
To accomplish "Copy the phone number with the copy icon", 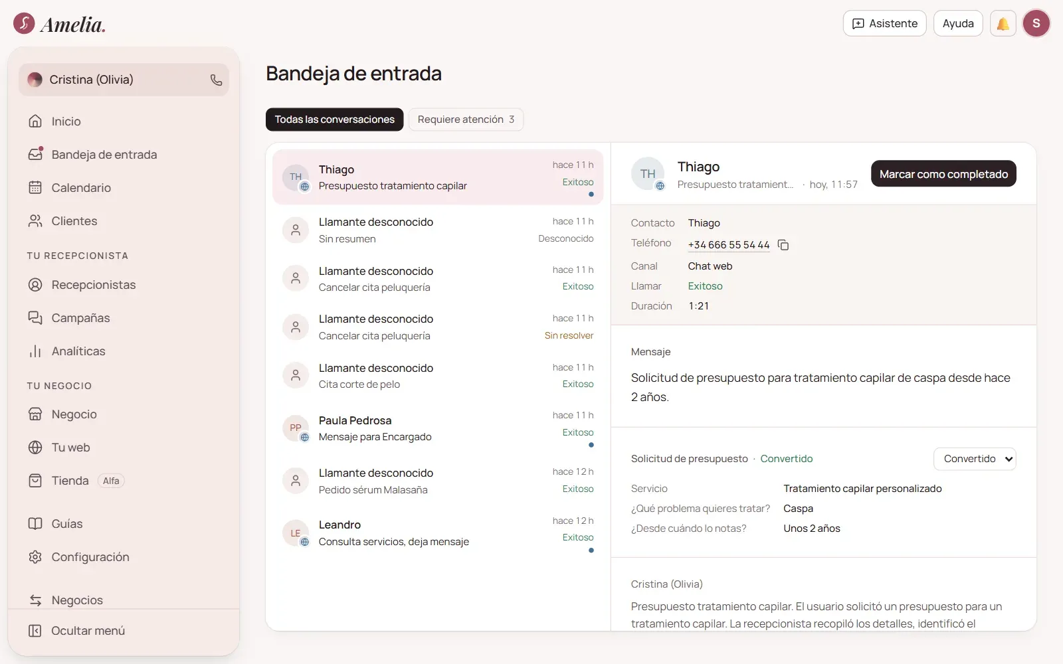I will tap(783, 245).
